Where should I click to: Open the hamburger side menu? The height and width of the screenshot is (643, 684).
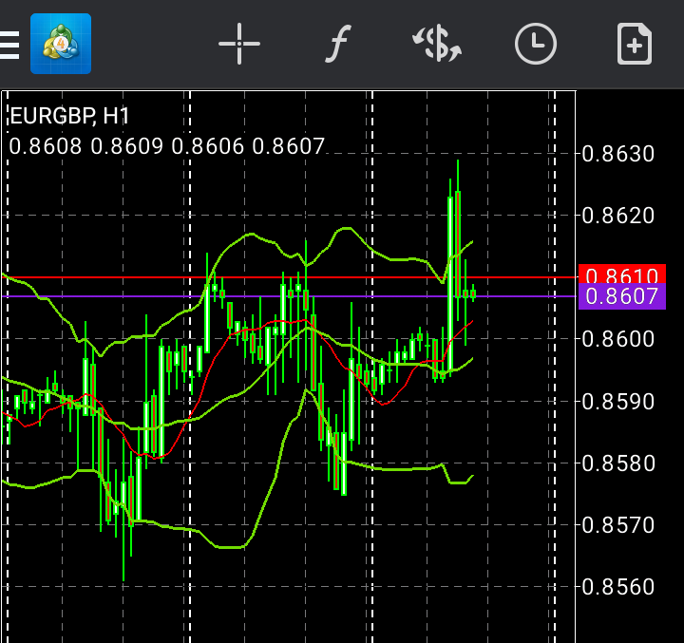click(9, 45)
